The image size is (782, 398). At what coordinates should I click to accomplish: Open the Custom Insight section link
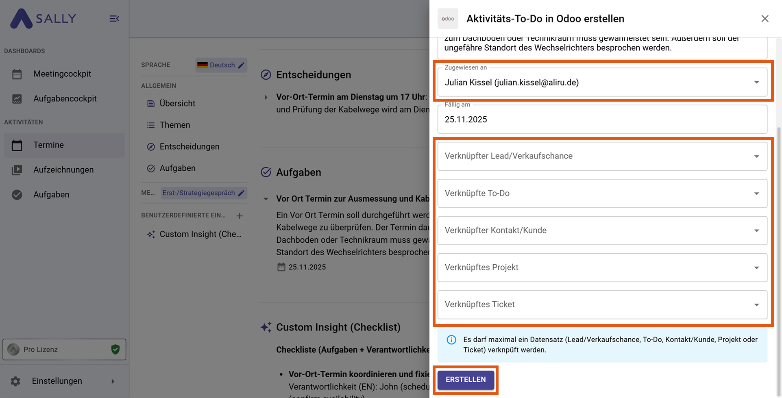(x=200, y=234)
